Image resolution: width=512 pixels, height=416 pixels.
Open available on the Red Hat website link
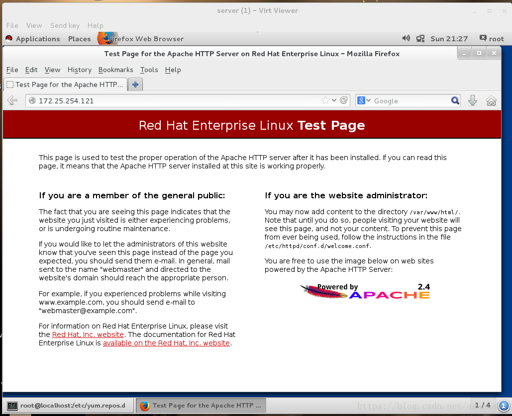tap(167, 343)
